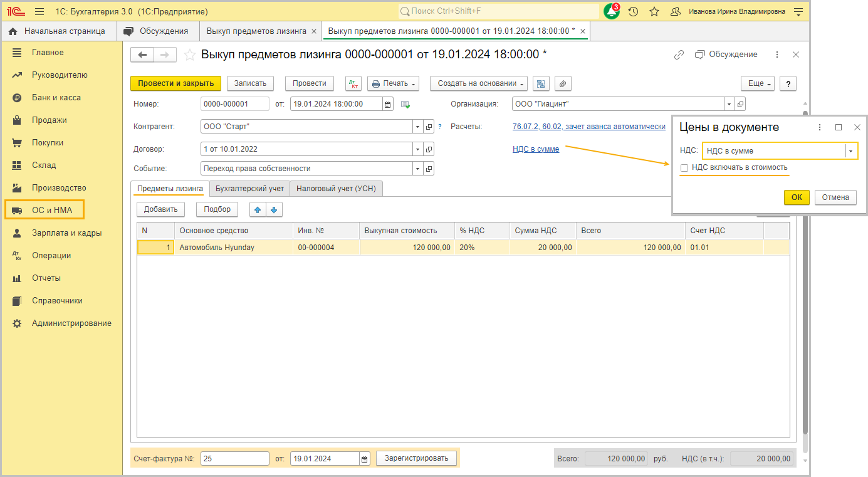Image resolution: width=868 pixels, height=477 pixels.
Task: Open three-dot menu of the document form
Action: point(777,55)
